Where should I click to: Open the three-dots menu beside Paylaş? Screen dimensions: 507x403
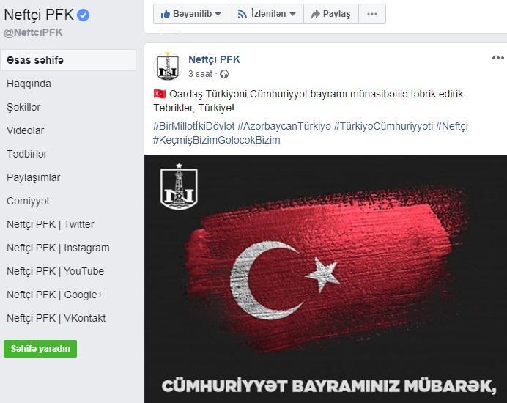(372, 14)
